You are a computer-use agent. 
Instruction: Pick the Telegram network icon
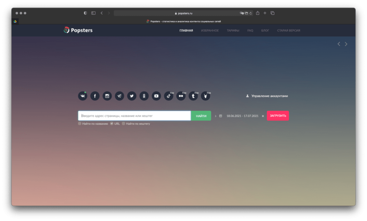click(x=119, y=96)
